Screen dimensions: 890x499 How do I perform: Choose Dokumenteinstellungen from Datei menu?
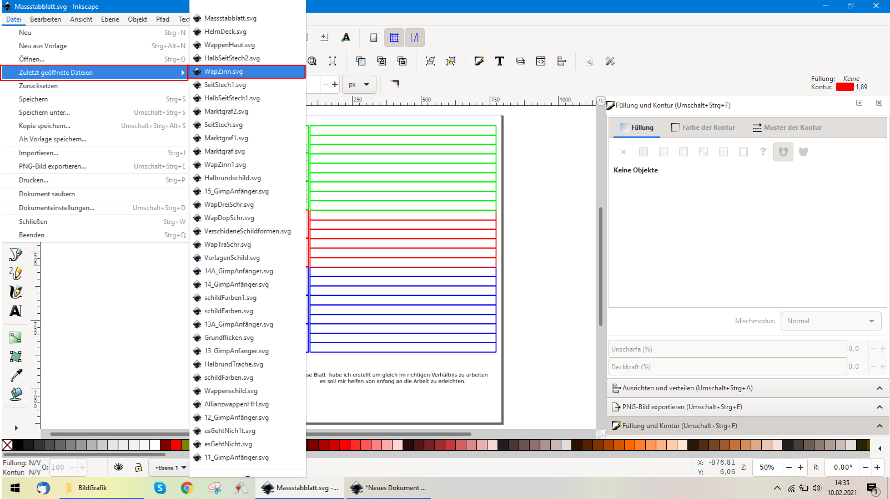click(x=57, y=208)
